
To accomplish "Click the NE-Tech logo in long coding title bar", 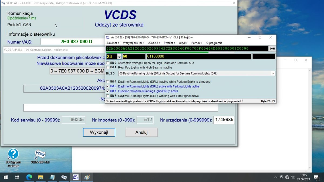I will point(108,37).
